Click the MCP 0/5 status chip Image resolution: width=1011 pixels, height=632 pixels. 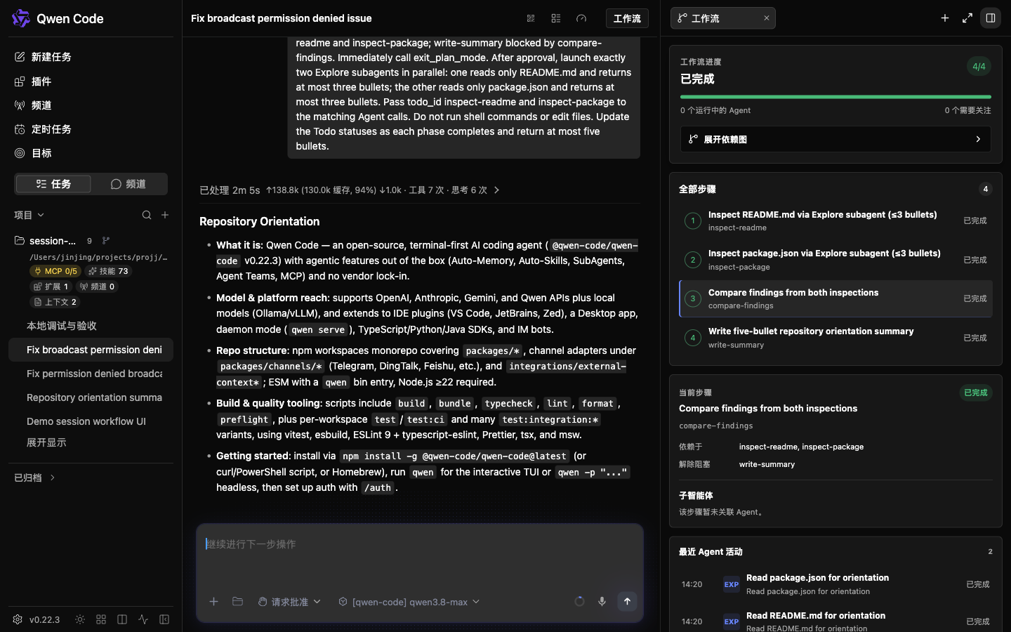pyautogui.click(x=55, y=271)
